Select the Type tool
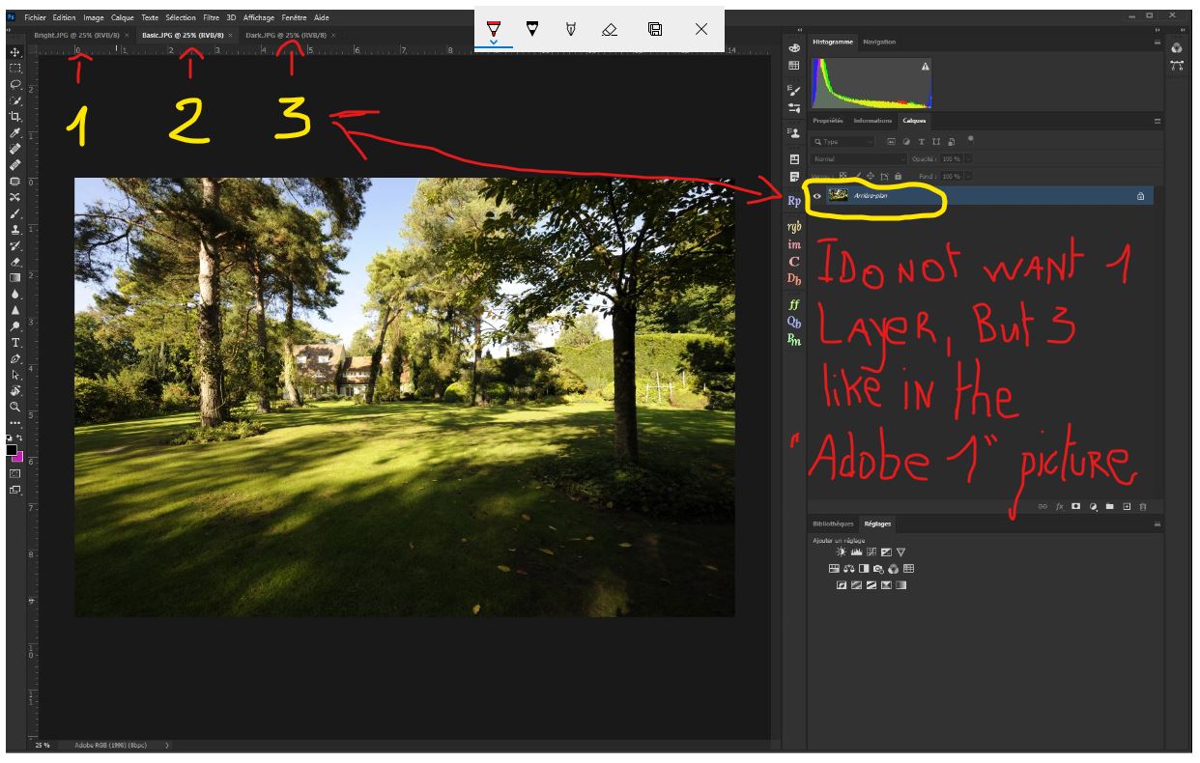This screenshot has height=763, width=1200. (x=14, y=342)
